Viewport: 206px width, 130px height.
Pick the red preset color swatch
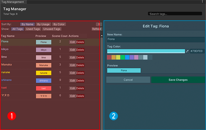click(109, 57)
